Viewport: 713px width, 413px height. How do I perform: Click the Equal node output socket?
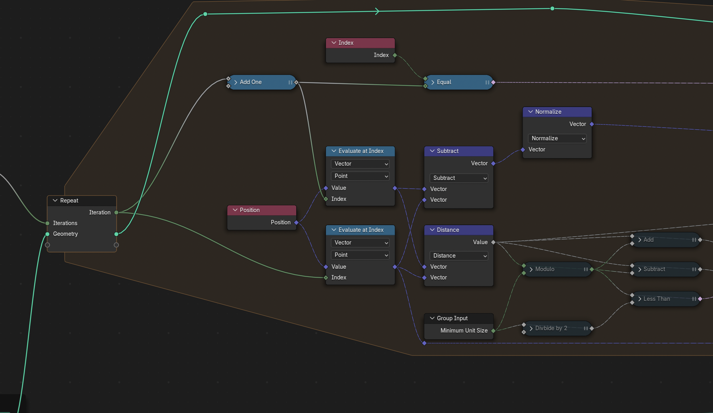pos(493,82)
